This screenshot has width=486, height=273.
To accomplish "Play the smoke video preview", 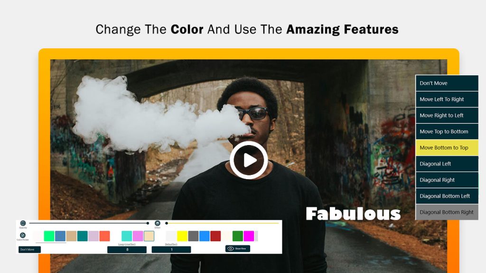I will pyautogui.click(x=249, y=160).
